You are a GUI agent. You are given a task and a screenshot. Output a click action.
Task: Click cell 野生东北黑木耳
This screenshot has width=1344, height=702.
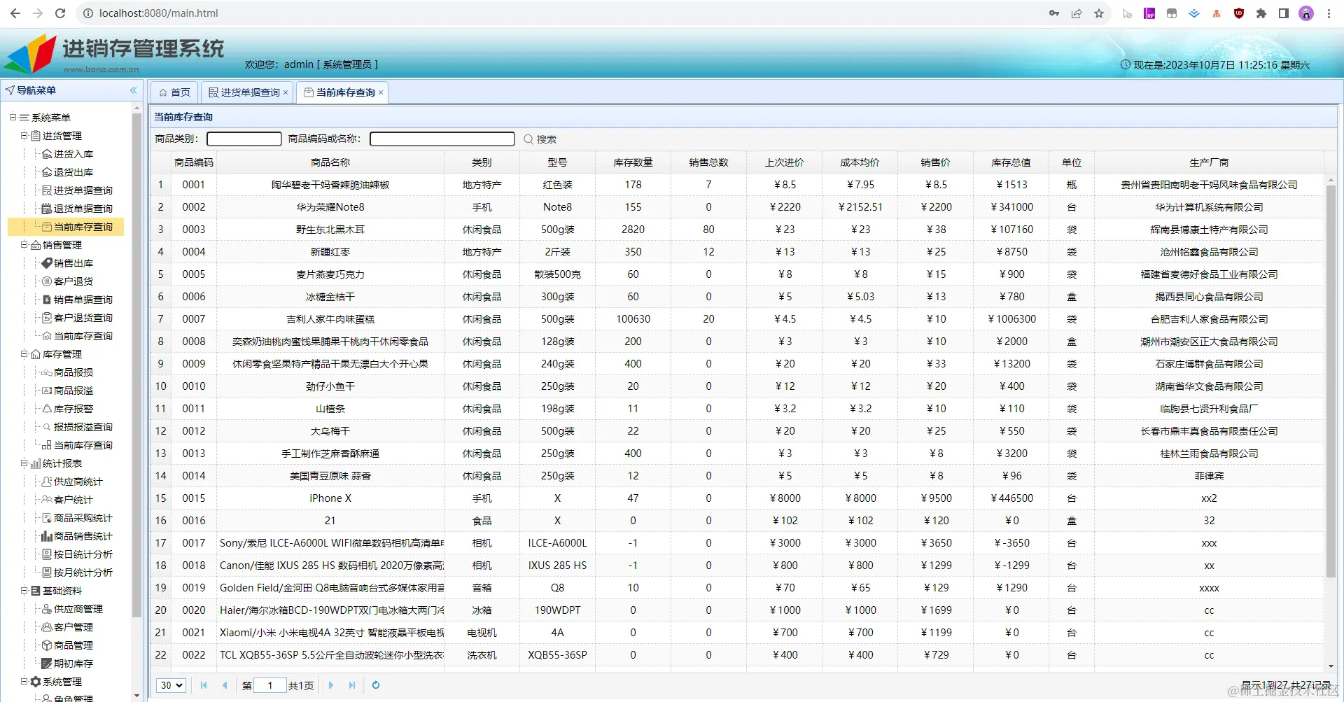coord(330,230)
